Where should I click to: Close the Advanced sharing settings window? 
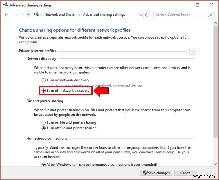(211, 5)
